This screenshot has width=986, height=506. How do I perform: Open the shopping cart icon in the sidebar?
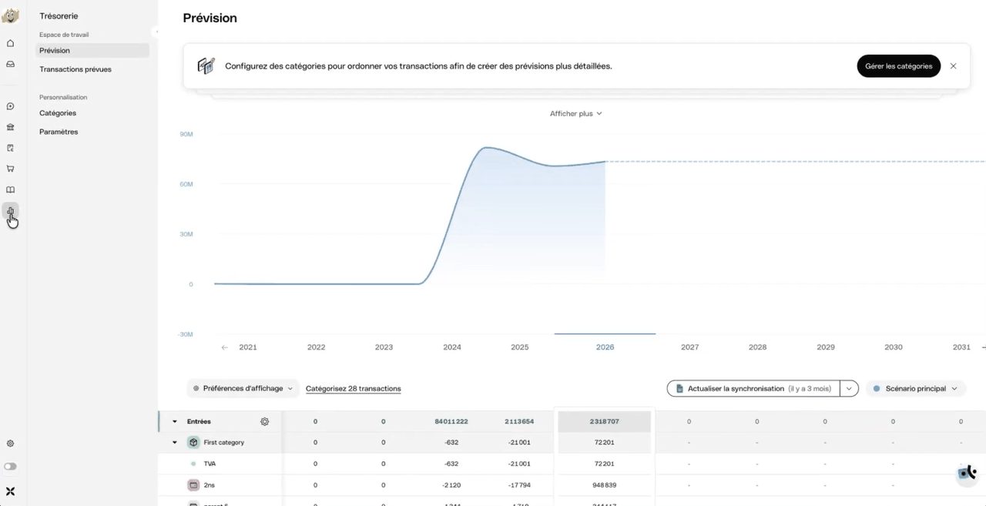click(11, 169)
